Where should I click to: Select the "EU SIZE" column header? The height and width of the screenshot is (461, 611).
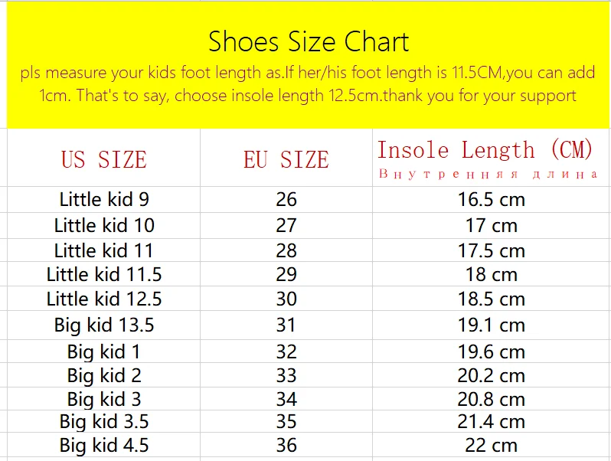(286, 159)
